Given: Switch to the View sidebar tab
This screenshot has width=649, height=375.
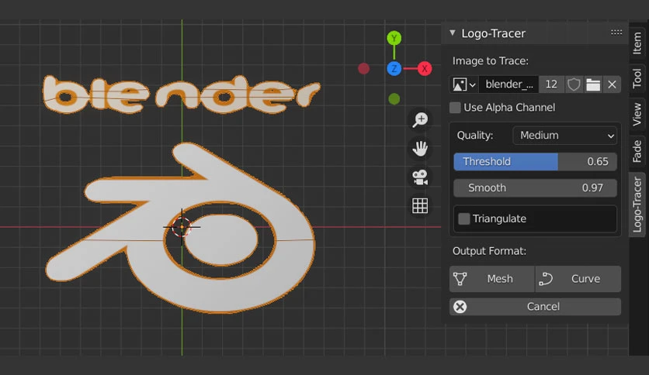Looking at the screenshot, I should pyautogui.click(x=637, y=115).
